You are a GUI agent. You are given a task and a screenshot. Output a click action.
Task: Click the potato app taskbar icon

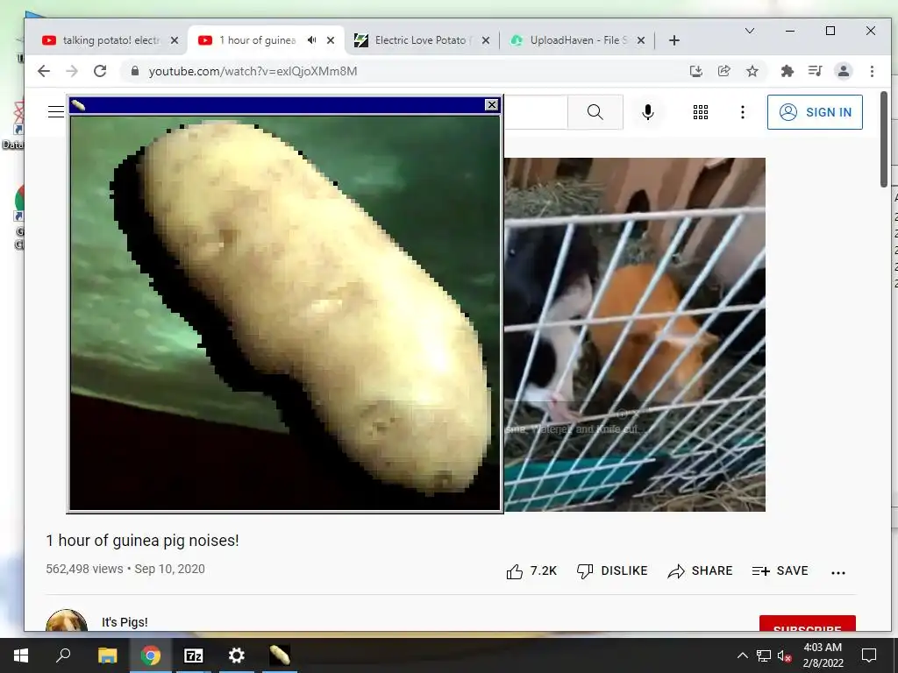(x=280, y=655)
